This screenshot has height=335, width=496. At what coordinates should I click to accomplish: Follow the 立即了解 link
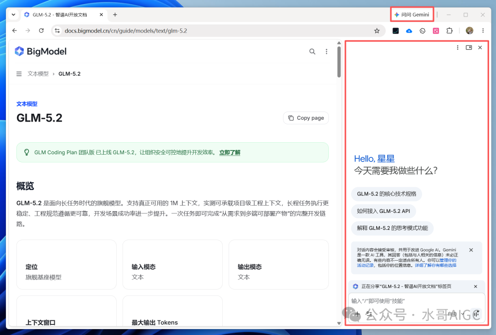click(x=230, y=153)
